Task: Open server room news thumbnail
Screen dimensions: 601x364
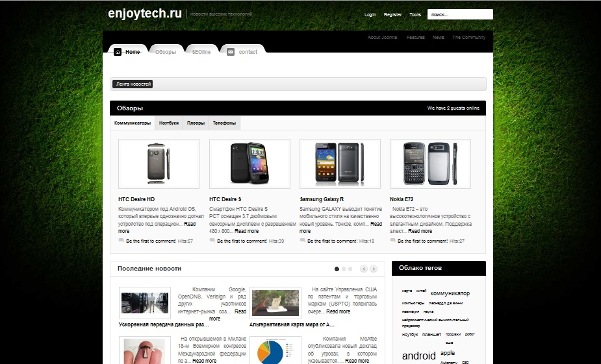Action: 145,303
